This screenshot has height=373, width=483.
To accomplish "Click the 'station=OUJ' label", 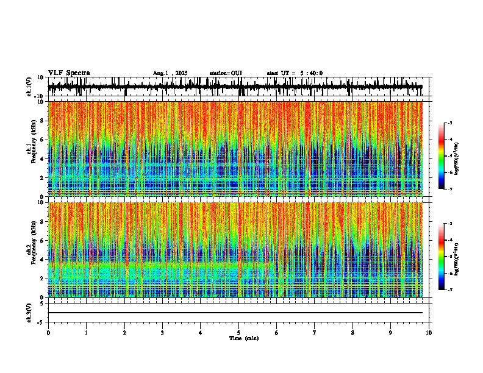I will point(226,73).
